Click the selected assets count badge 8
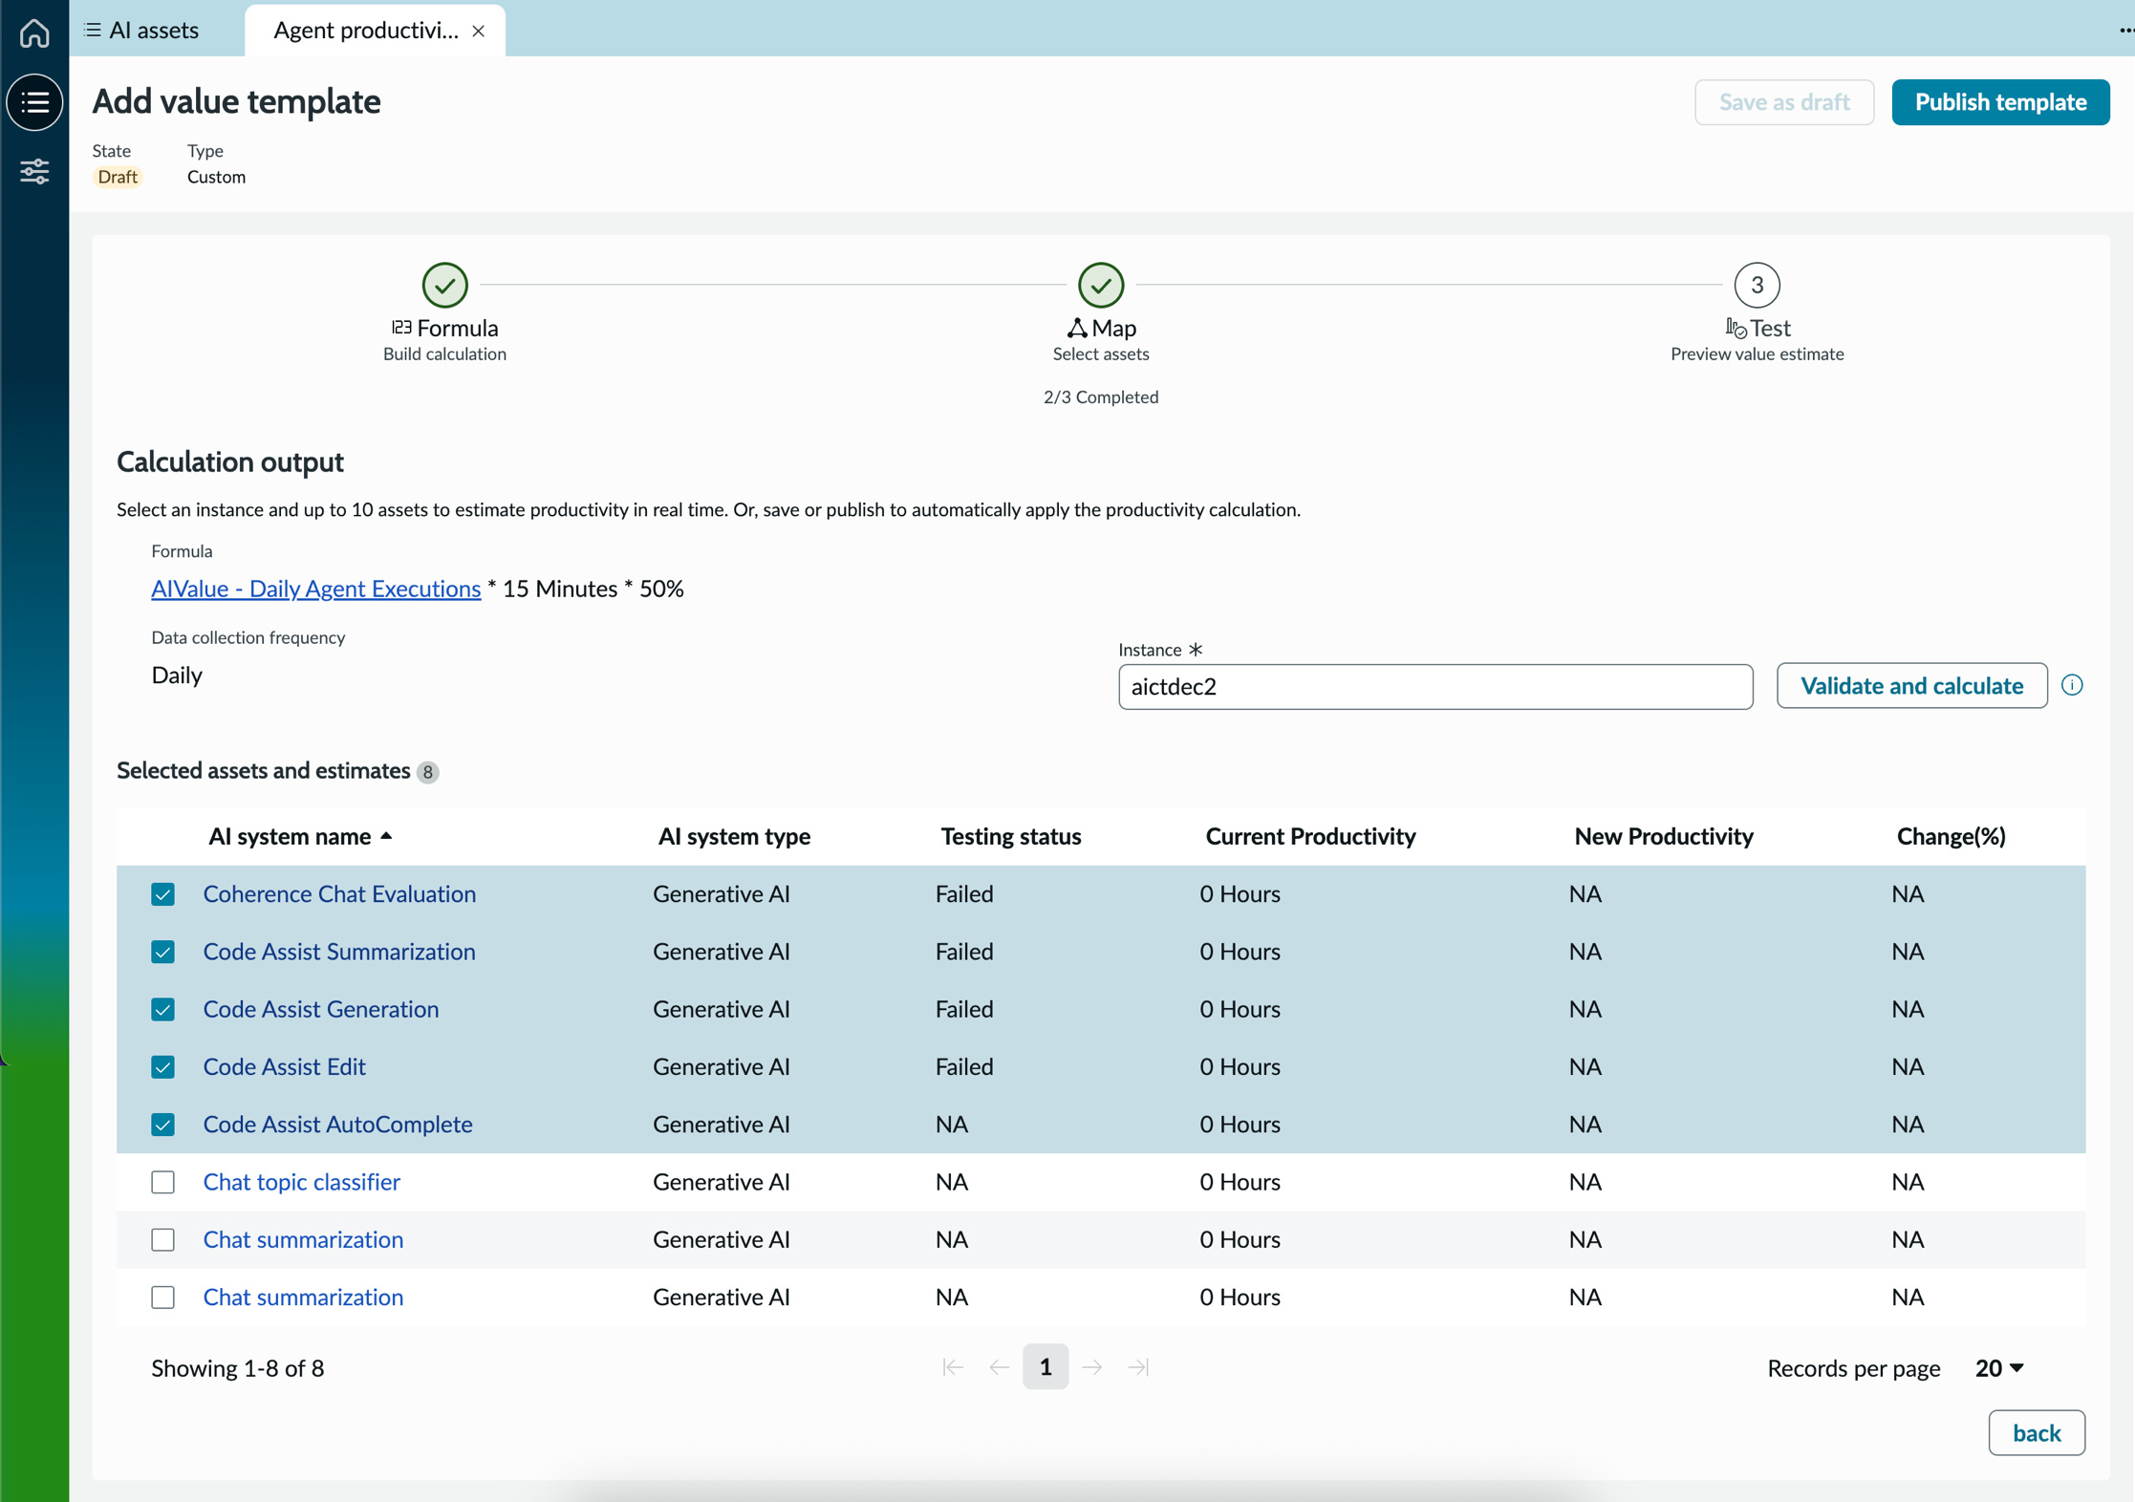Image resolution: width=2135 pixels, height=1502 pixels. click(x=428, y=772)
